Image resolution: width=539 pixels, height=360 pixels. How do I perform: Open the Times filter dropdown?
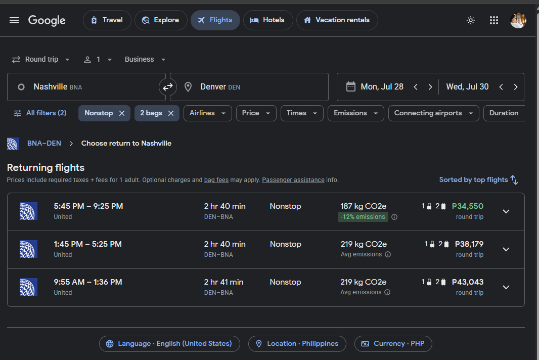click(x=302, y=113)
